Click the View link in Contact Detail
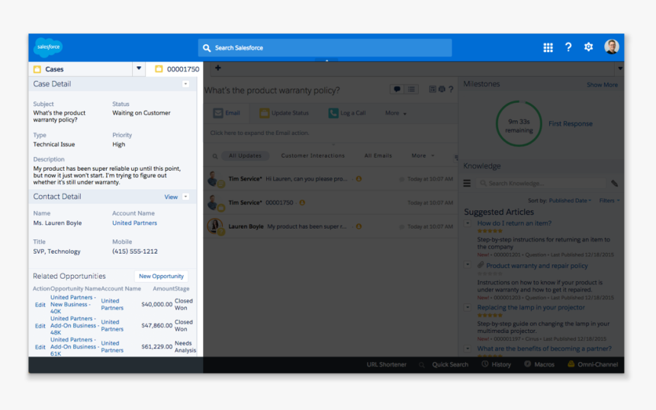Screen dimensions: 656x410 tap(171, 197)
